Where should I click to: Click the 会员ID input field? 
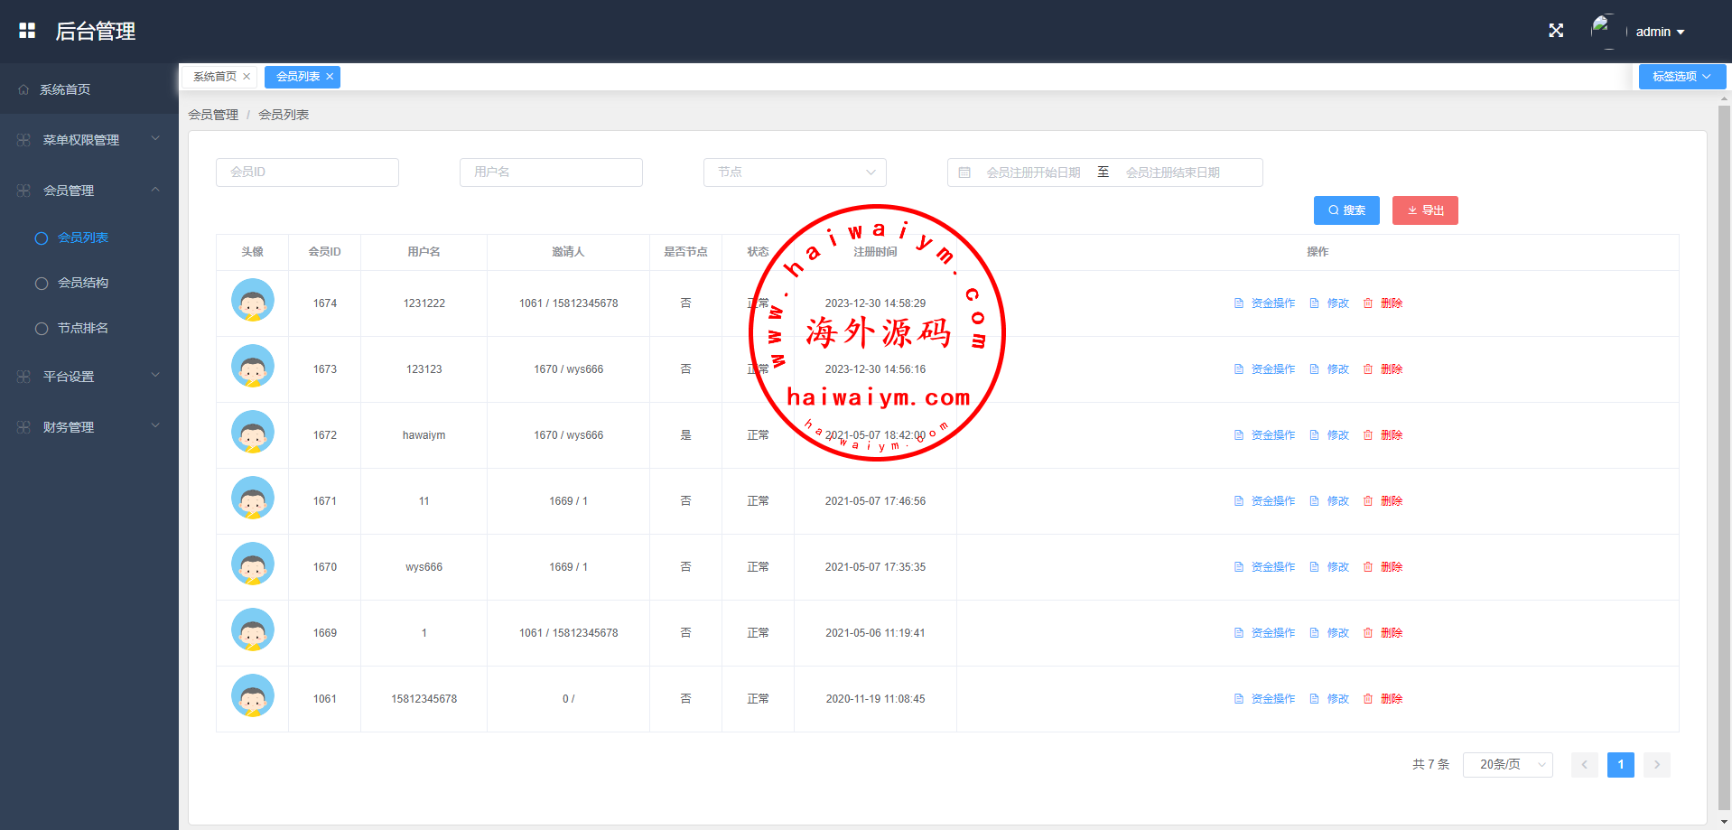(307, 173)
